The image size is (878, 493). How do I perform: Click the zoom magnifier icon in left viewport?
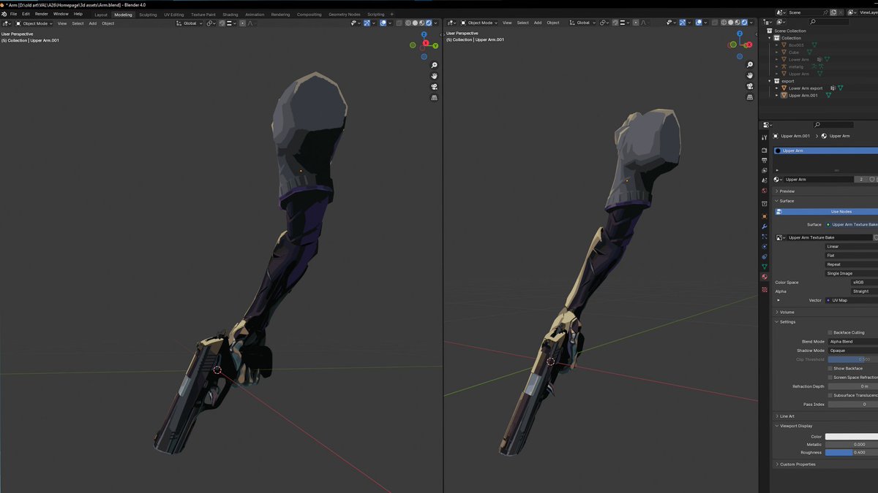pos(434,65)
